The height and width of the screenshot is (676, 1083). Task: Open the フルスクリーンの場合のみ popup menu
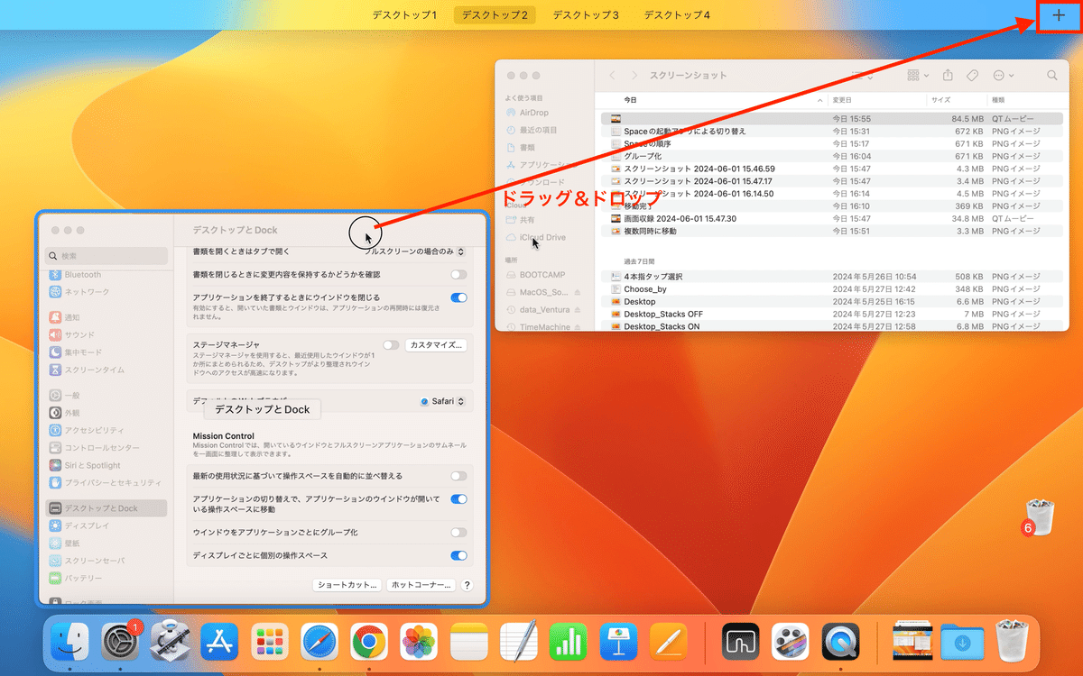point(415,251)
